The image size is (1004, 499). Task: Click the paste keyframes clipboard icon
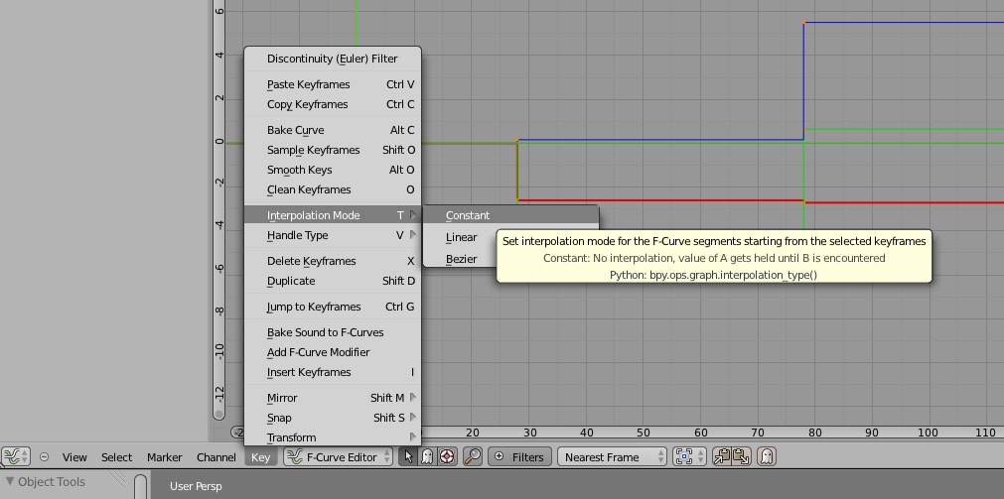point(741,456)
